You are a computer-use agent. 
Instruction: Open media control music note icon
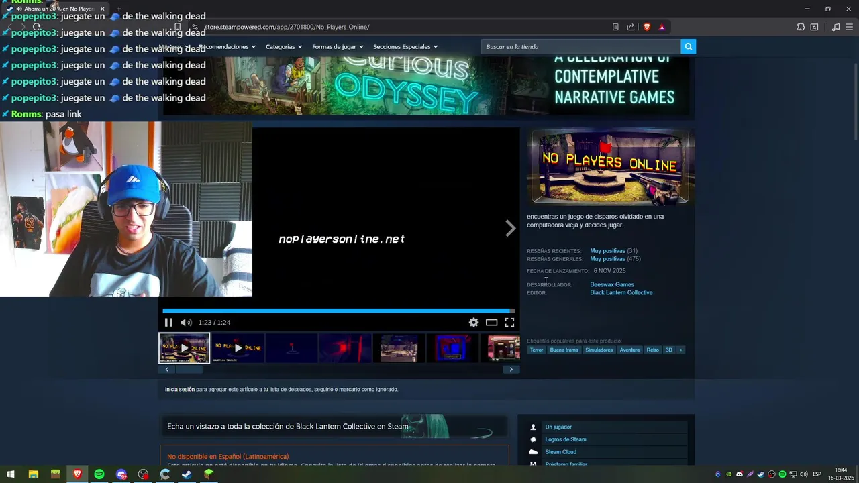[x=836, y=27]
